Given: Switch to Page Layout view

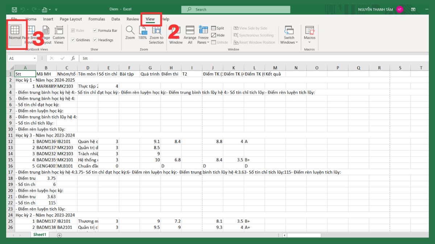Looking at the screenshot, I should point(46,34).
